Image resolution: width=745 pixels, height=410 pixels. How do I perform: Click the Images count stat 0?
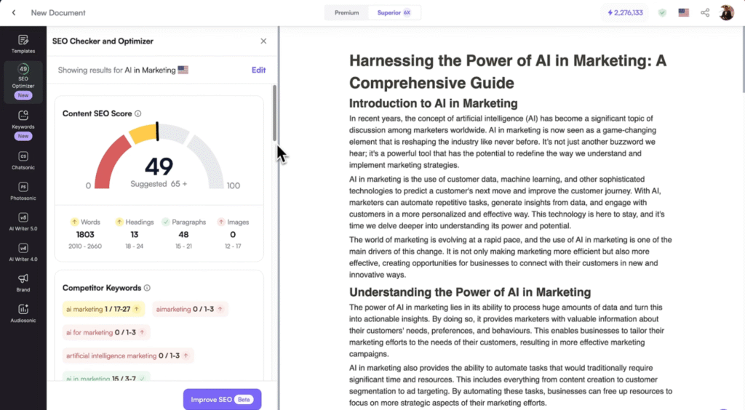[x=233, y=234]
